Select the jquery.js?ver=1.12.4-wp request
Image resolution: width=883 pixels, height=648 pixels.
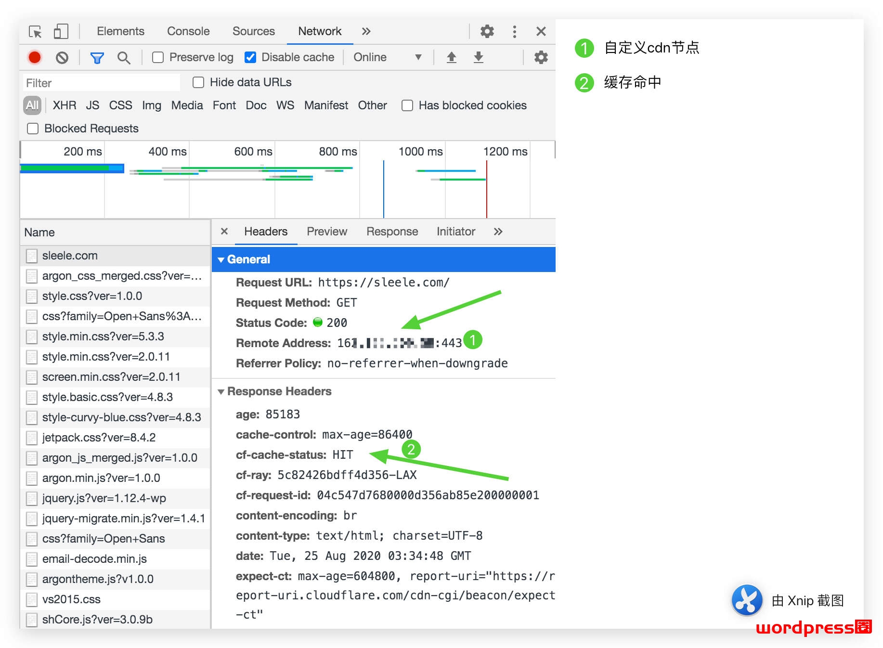pos(115,498)
